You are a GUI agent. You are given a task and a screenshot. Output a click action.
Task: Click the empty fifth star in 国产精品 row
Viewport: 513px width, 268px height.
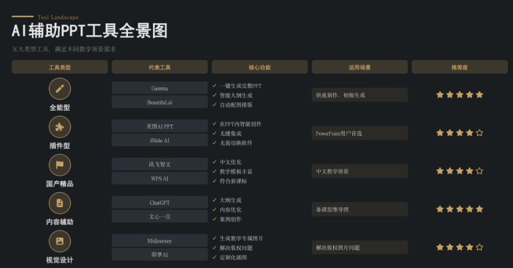(480, 171)
